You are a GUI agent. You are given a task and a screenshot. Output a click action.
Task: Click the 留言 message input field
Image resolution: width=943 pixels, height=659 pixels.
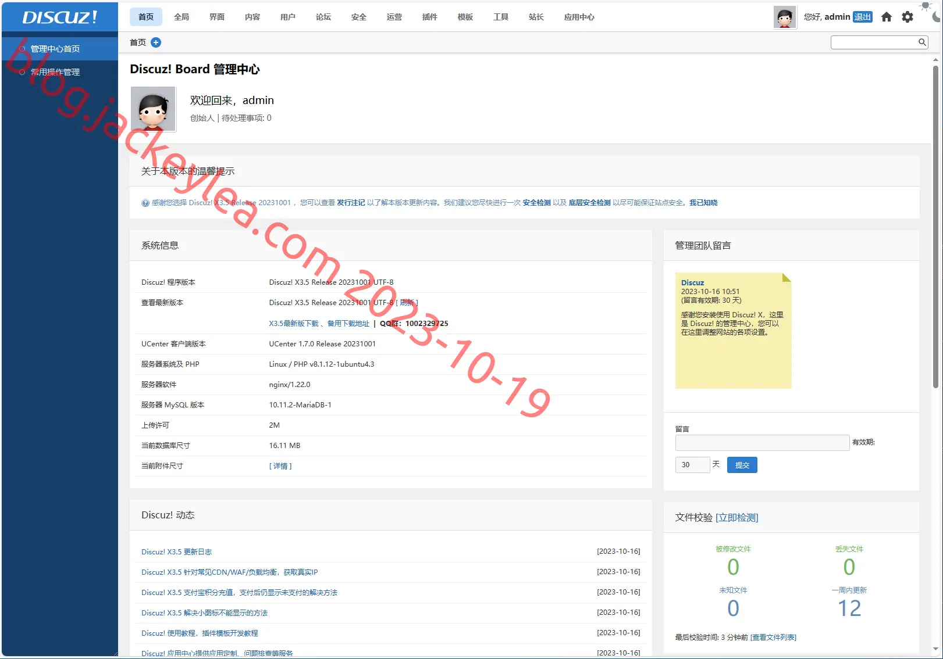pyautogui.click(x=762, y=443)
